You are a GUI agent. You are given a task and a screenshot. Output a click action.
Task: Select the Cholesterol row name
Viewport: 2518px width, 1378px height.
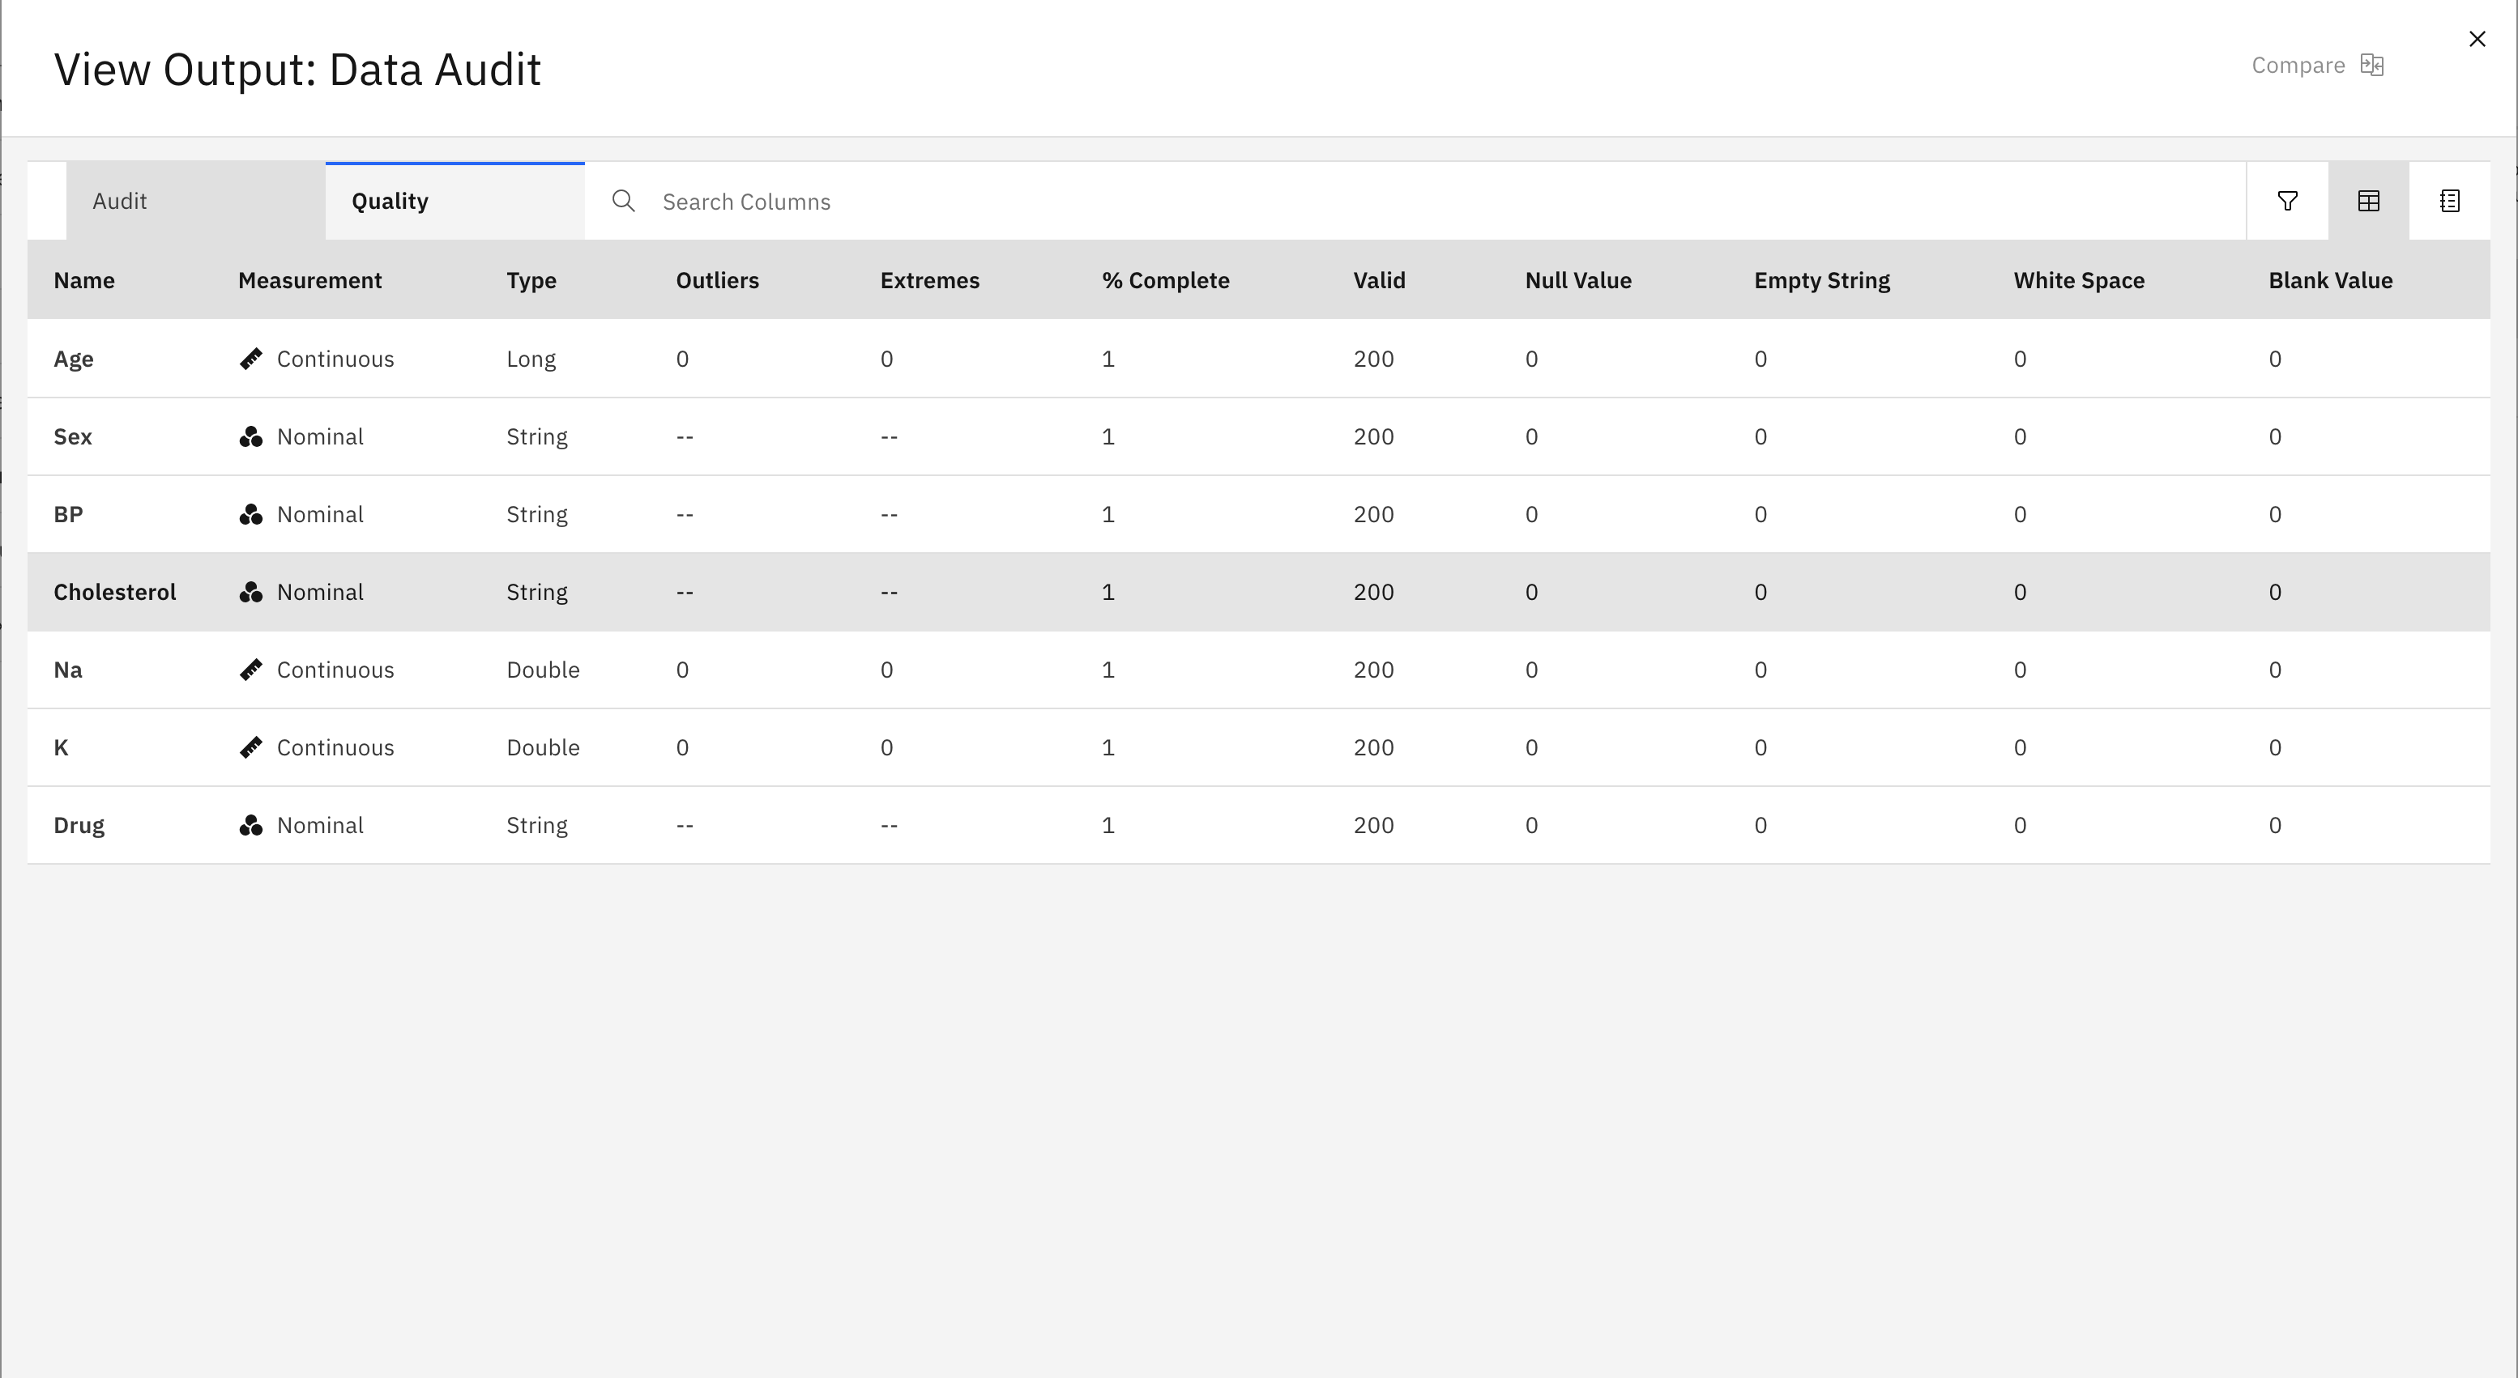[x=114, y=592]
